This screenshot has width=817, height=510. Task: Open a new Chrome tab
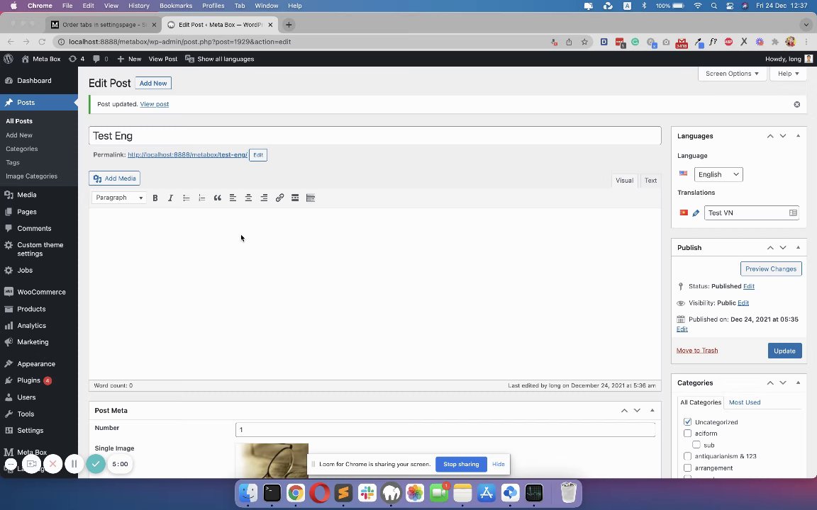(289, 25)
